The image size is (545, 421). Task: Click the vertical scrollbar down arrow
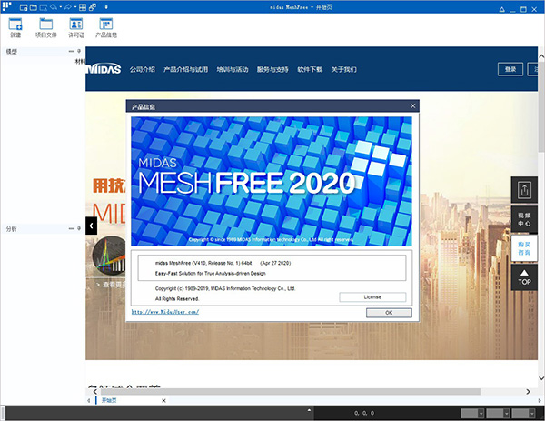pyautogui.click(x=541, y=378)
